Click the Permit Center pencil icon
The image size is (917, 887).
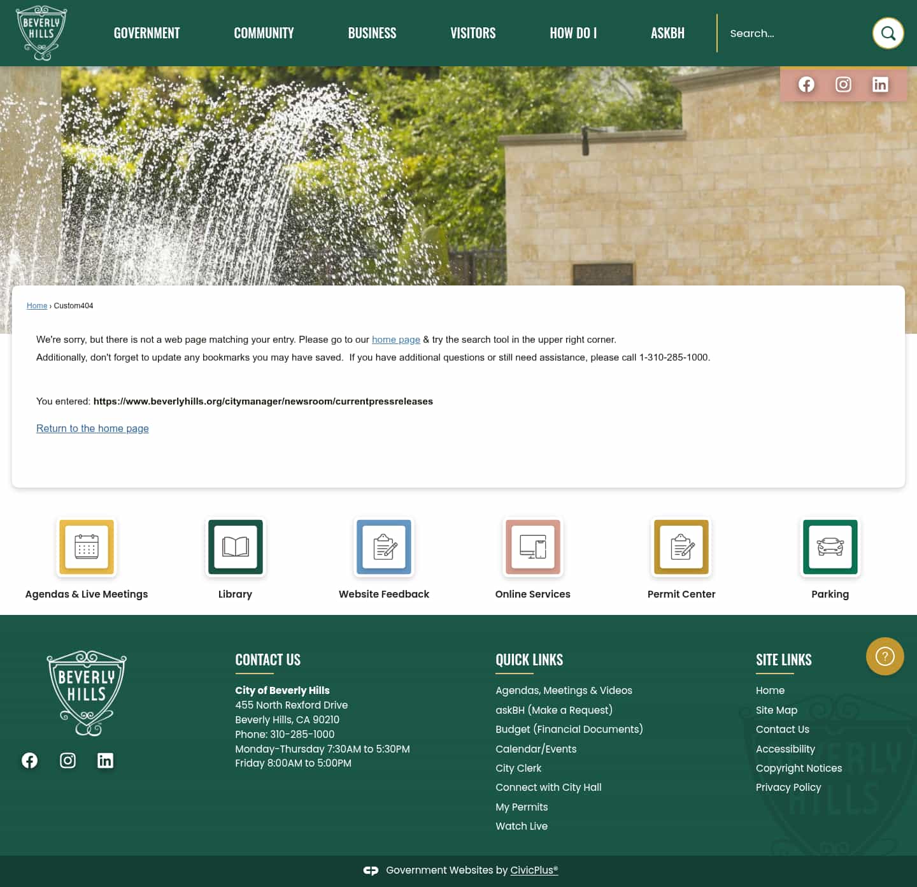click(x=681, y=547)
